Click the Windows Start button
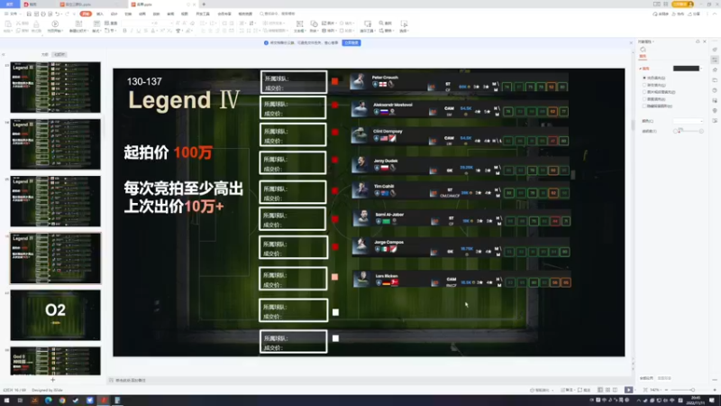Viewport: 721px width, 406px height. [7, 401]
